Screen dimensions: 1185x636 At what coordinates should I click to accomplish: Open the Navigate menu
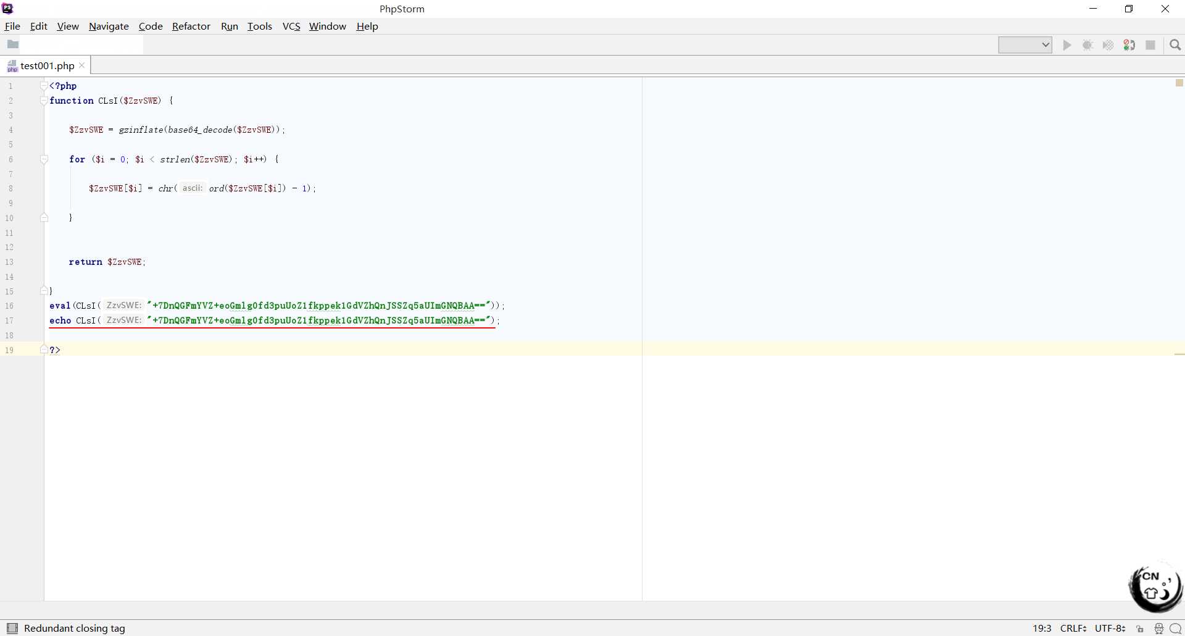point(109,26)
